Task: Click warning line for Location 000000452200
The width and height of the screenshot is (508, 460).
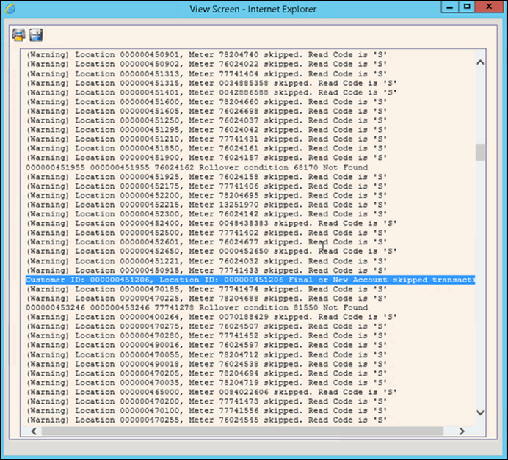Action: 206,196
